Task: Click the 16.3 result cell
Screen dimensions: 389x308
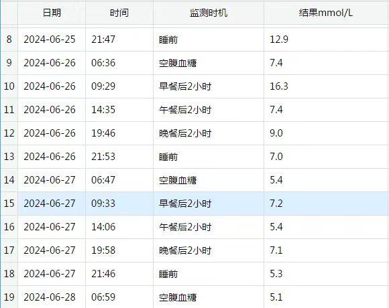Action: 326,86
